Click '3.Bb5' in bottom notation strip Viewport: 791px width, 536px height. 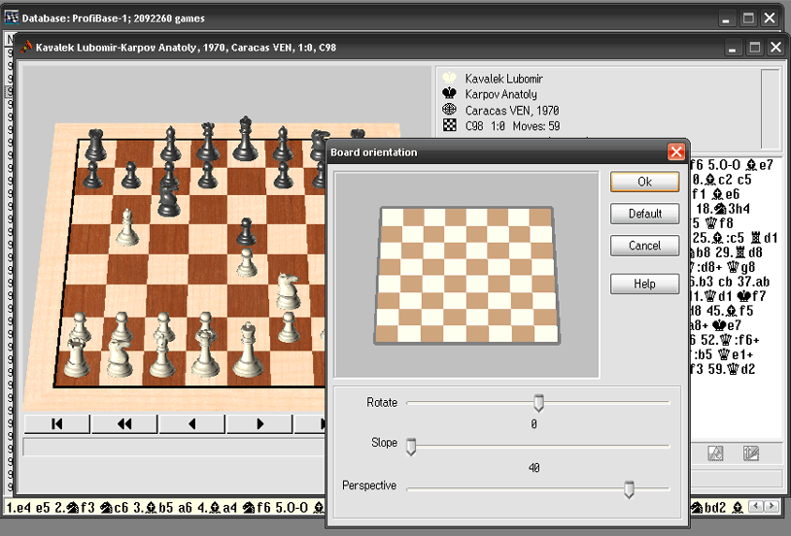(154, 507)
